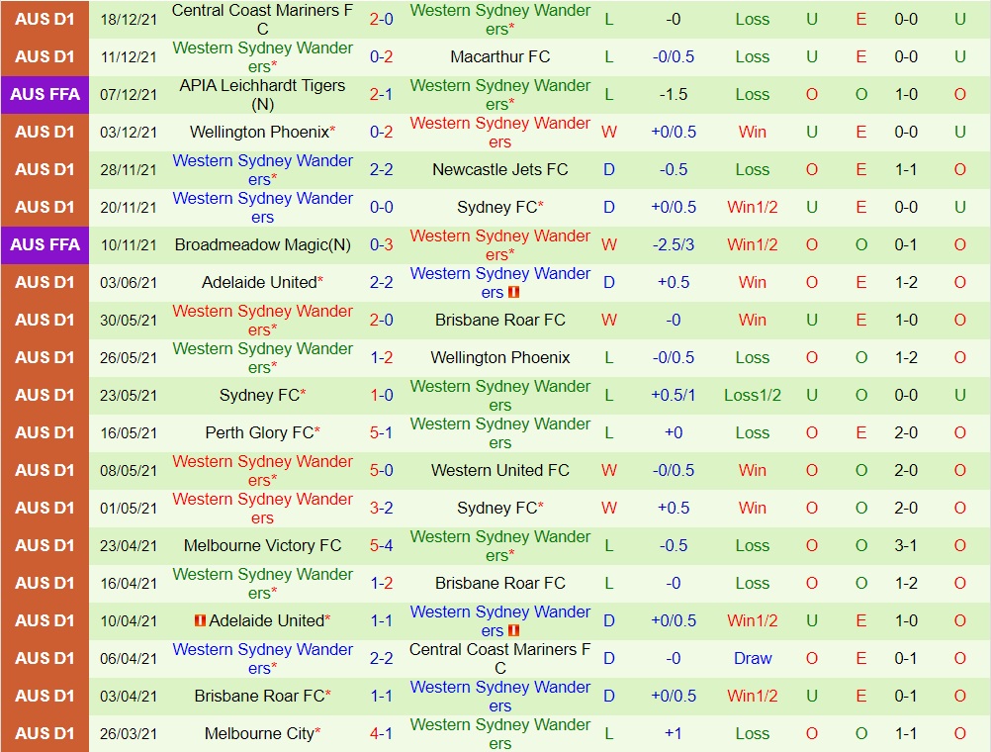Screen dimensions: 991x752
Task: Click the 3-2 score on 01/05/21
Action: (x=381, y=508)
